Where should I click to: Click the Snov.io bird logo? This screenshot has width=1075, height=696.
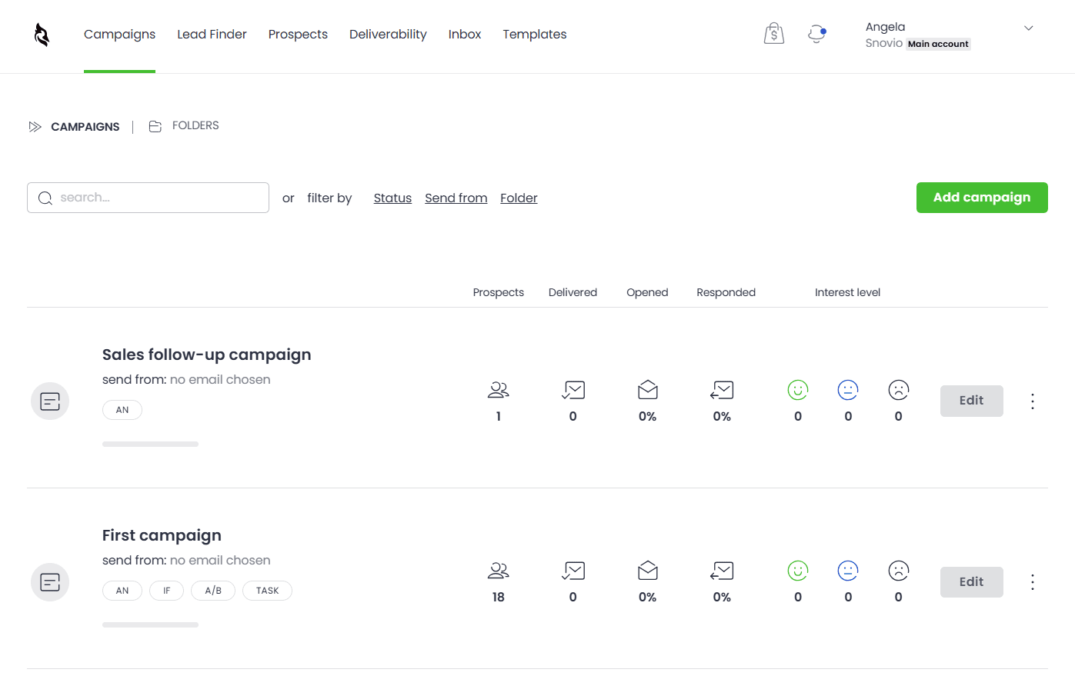pos(42,35)
